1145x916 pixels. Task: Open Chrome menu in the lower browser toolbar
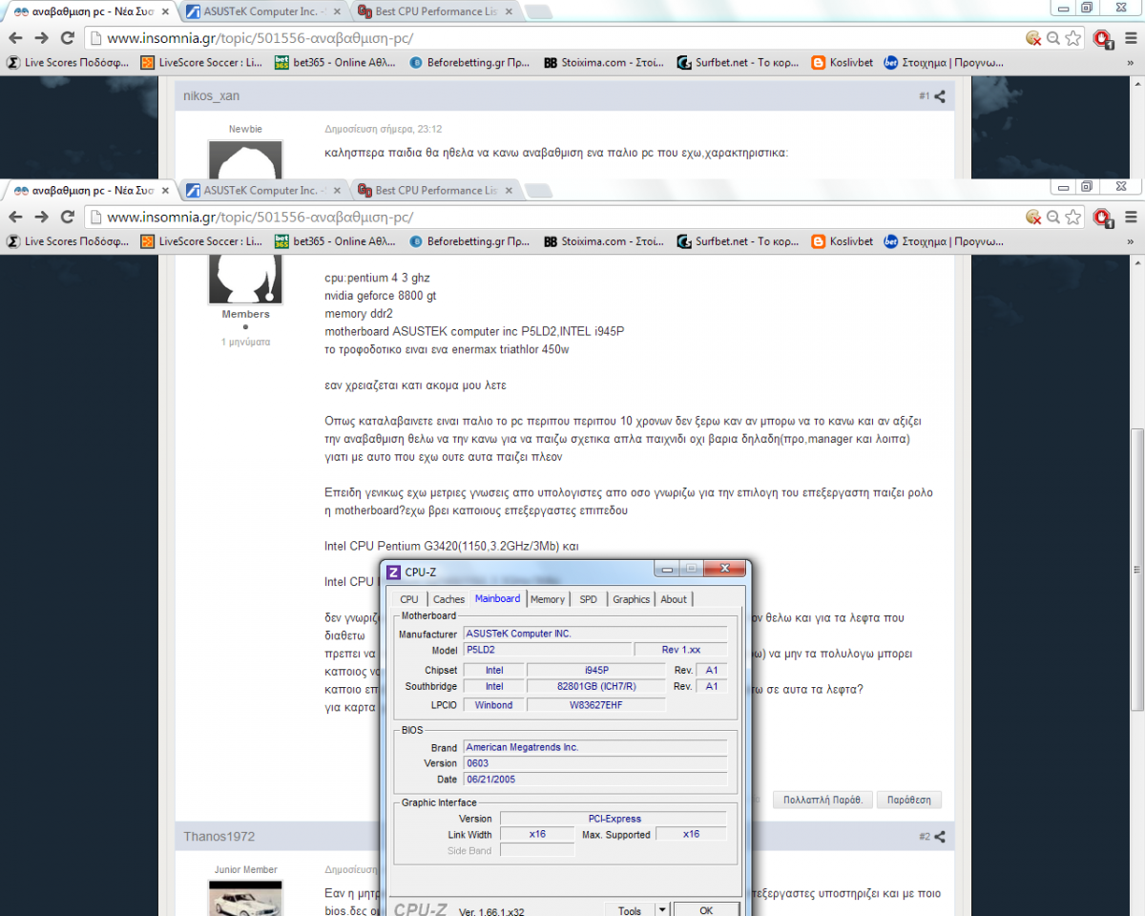[x=1131, y=217]
